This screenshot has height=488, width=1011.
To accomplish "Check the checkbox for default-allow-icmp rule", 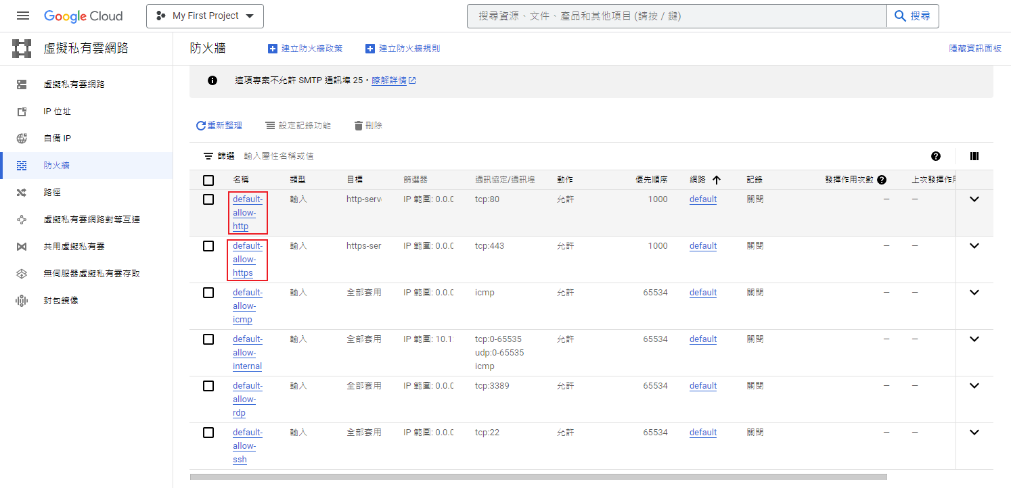I will click(208, 292).
